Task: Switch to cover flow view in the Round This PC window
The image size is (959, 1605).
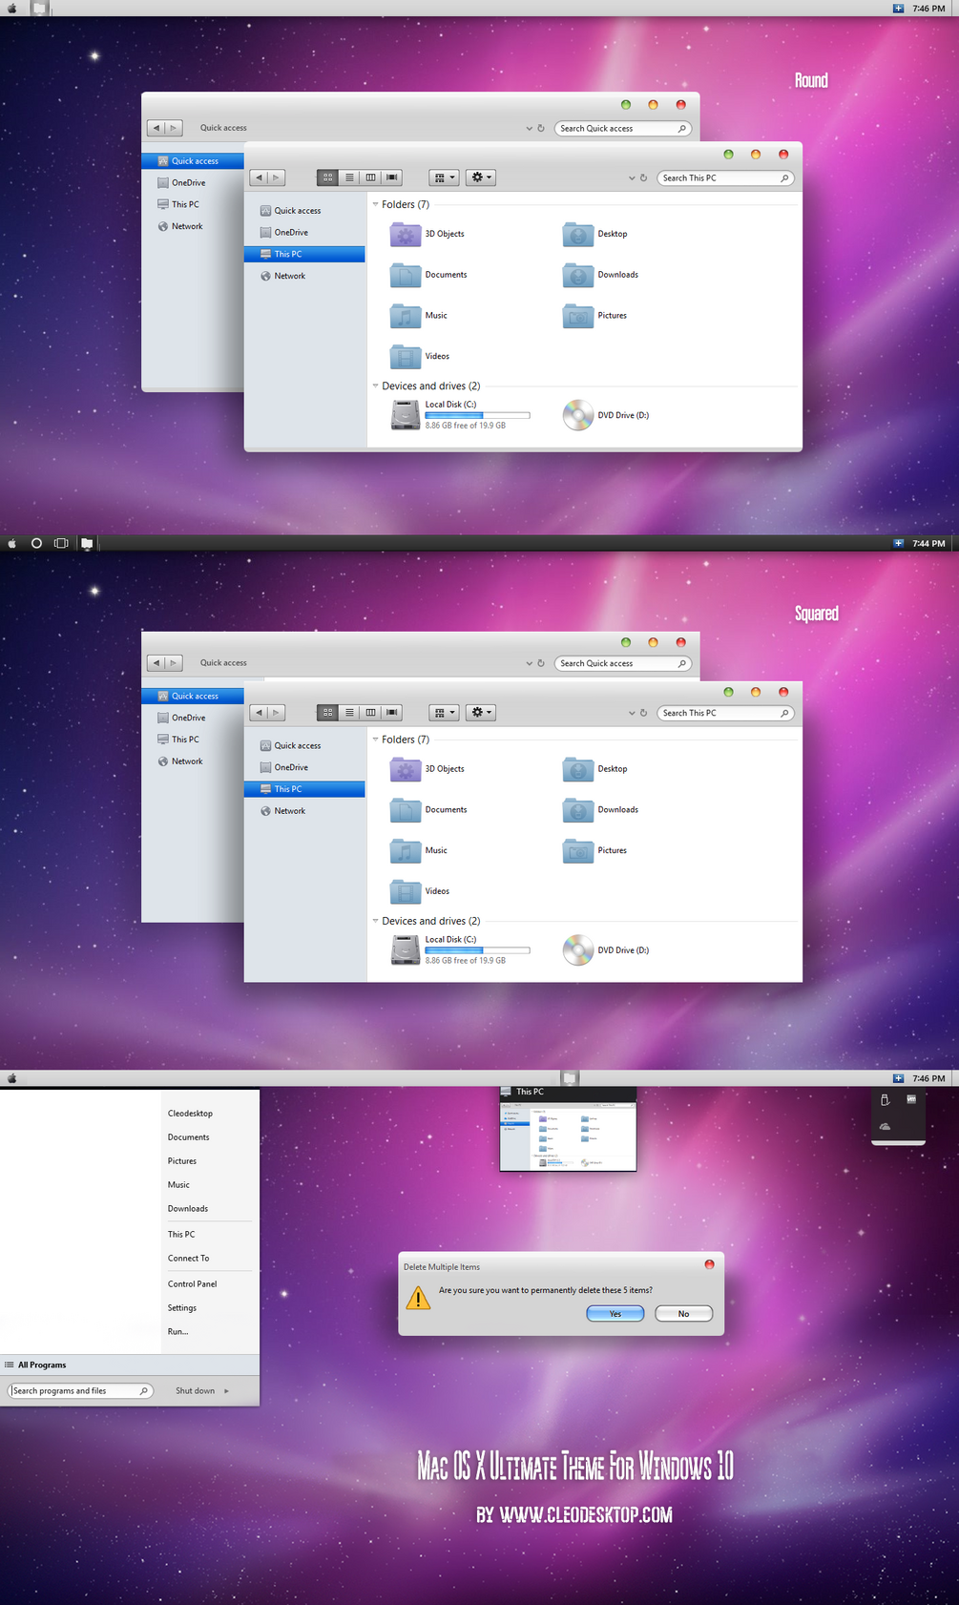Action: click(391, 177)
